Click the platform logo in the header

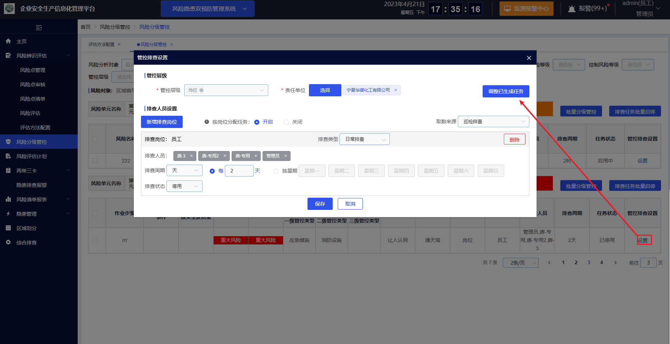(x=9, y=9)
